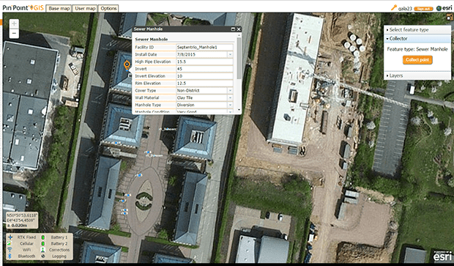
Task: Click the N50°50'53.6118" latitude readout
Action: click(22, 215)
